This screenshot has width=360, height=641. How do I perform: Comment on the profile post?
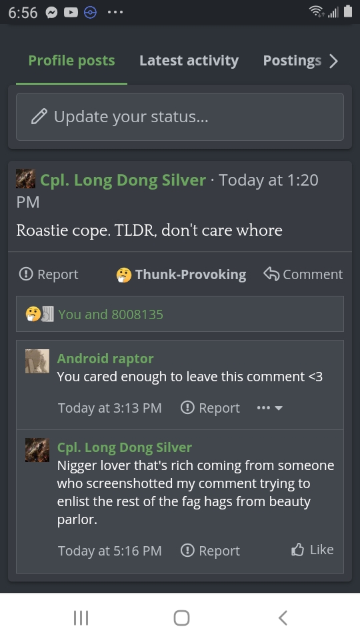[x=303, y=274]
